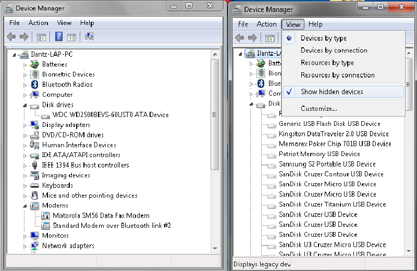Choose Devices by connection view

[334, 50]
